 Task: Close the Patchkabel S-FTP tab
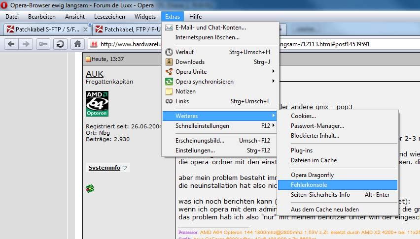85,30
